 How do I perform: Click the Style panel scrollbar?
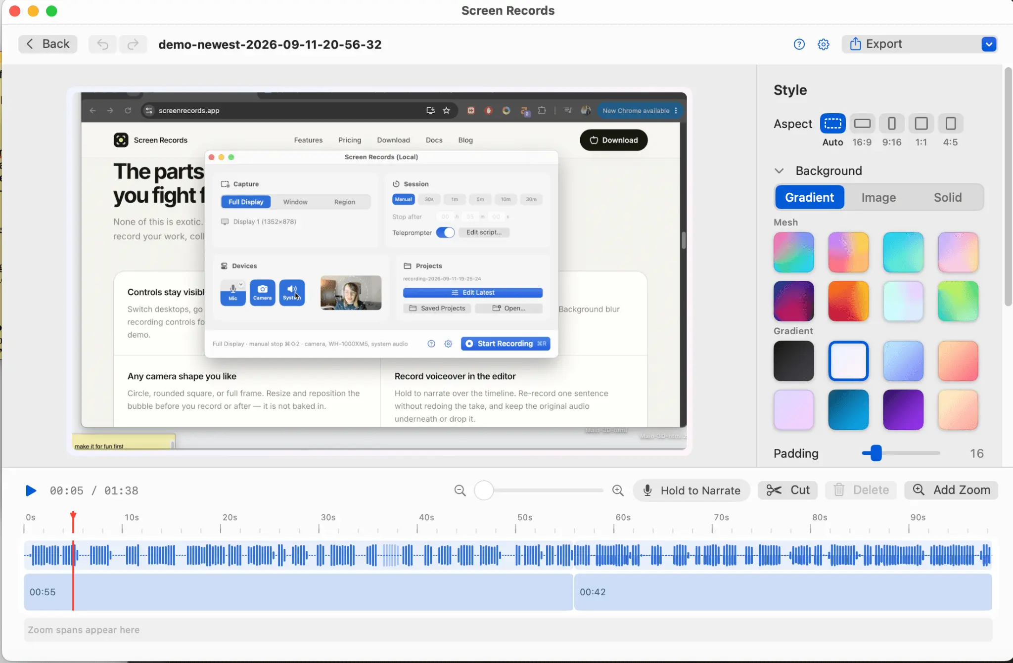pyautogui.click(x=1008, y=187)
